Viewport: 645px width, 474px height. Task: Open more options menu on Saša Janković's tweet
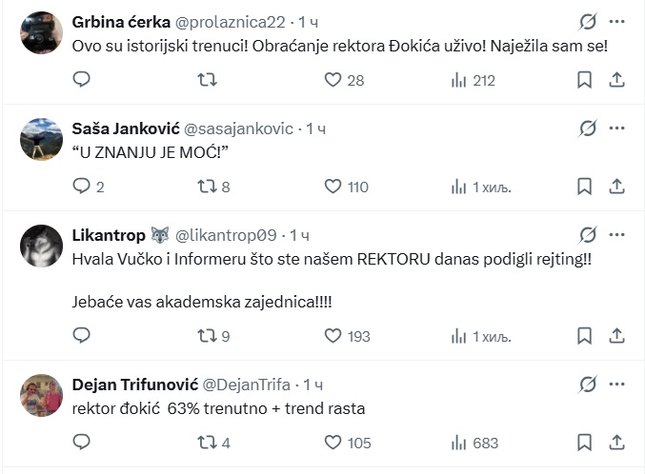click(617, 128)
